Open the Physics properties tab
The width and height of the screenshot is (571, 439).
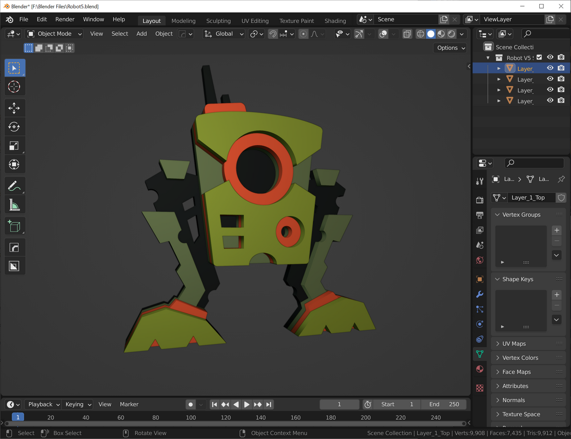pyautogui.click(x=480, y=324)
